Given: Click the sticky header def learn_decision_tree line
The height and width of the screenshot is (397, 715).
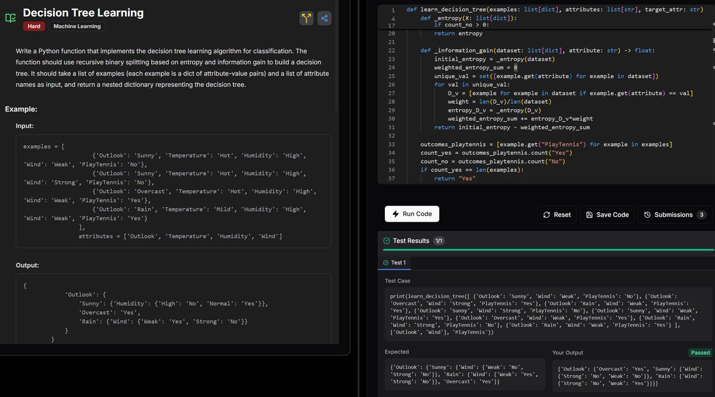Looking at the screenshot, I should click(x=555, y=10).
